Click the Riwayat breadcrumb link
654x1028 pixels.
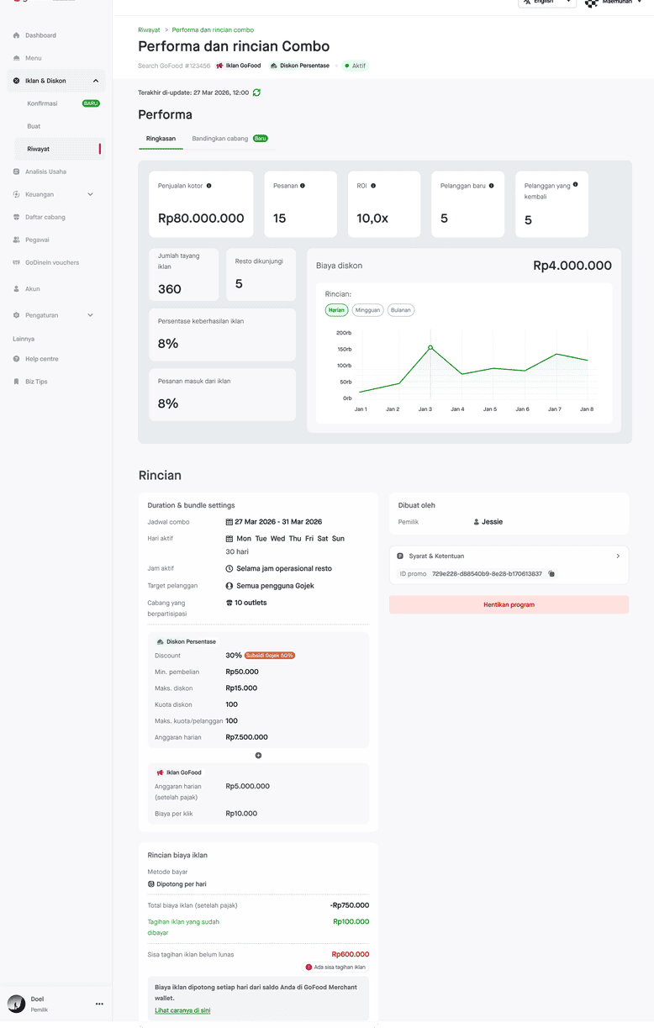tap(149, 30)
